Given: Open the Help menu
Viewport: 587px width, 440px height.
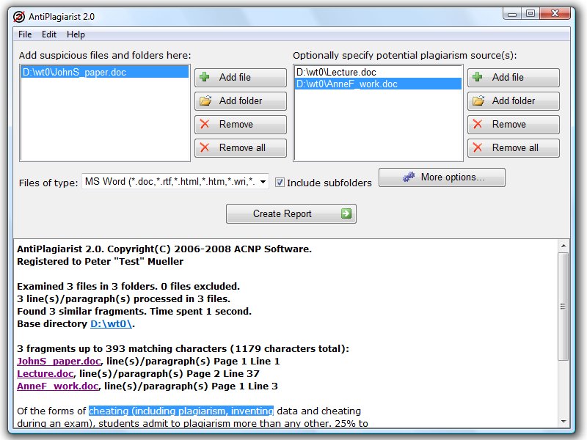Looking at the screenshot, I should [x=76, y=34].
